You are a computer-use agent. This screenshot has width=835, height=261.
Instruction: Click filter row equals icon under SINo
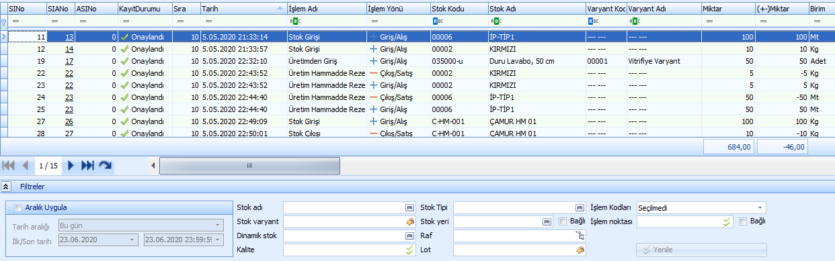[15, 21]
